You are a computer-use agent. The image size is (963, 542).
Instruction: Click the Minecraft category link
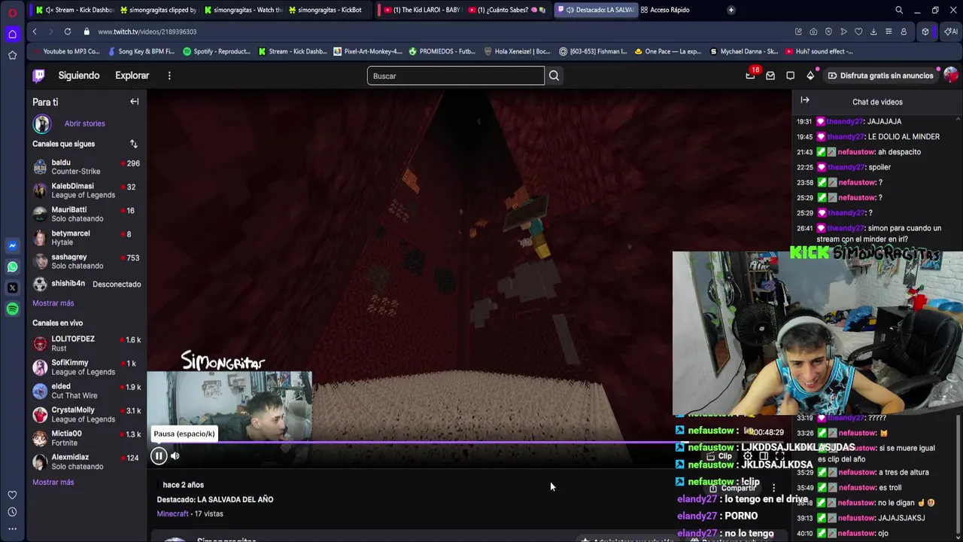pos(172,513)
